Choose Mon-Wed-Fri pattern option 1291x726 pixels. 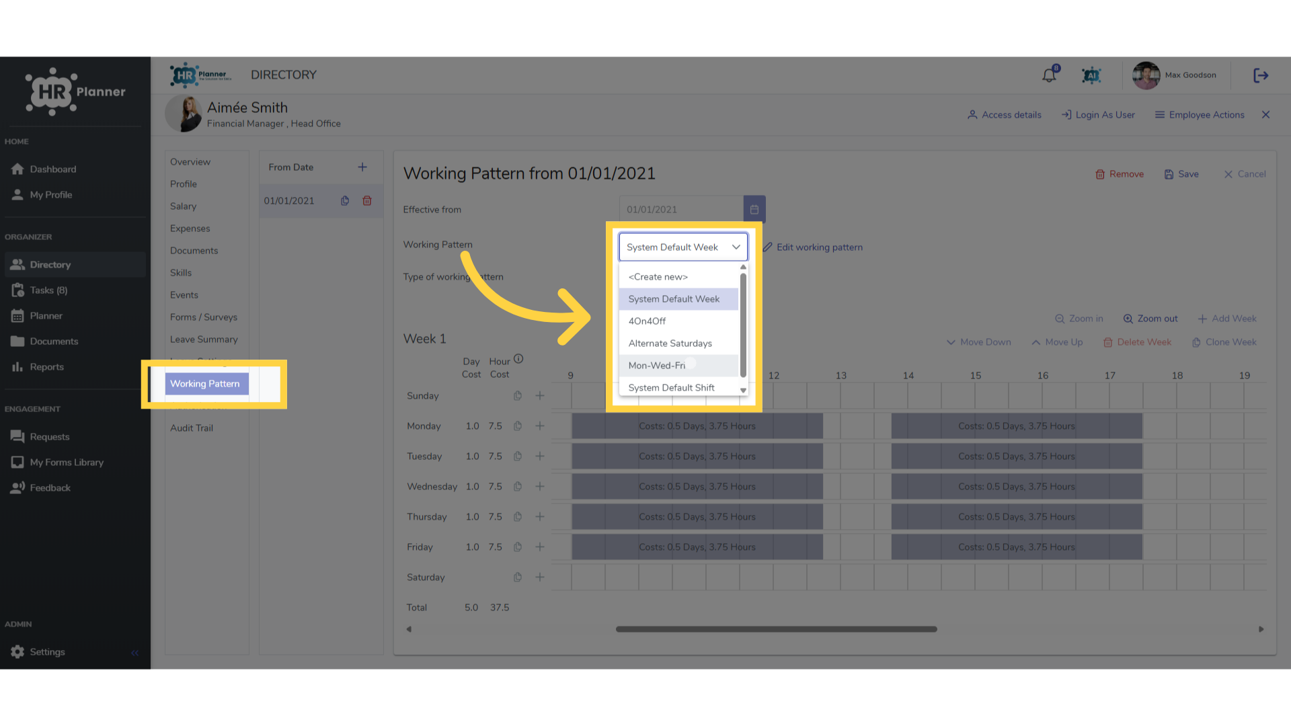[x=678, y=366]
